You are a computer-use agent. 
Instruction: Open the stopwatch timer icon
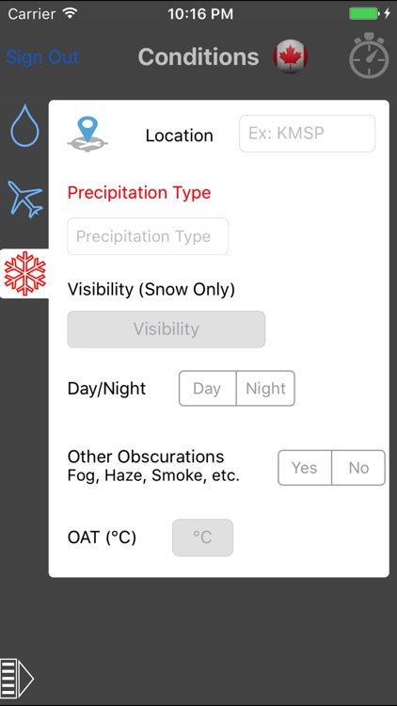click(x=369, y=56)
